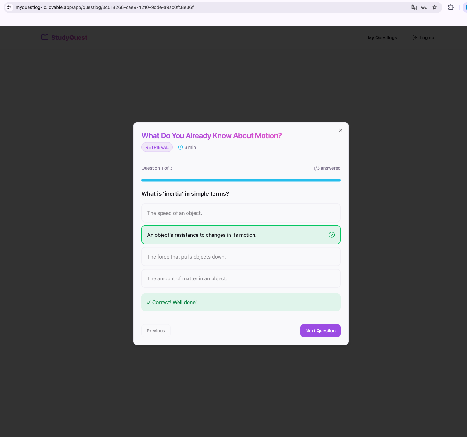Click the green checkmark circle on correct answer
Image resolution: width=467 pixels, height=437 pixels.
(x=332, y=235)
